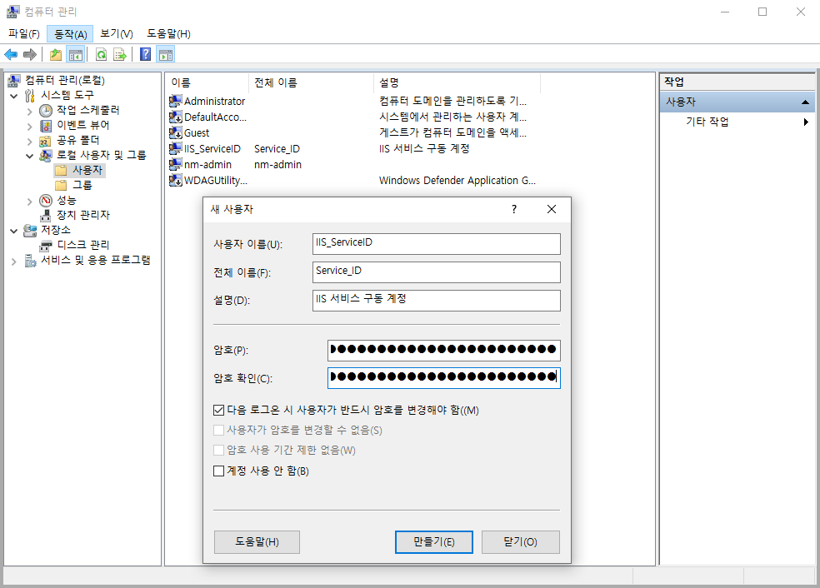Click the Up one level folder icon
The image size is (820, 588).
[x=56, y=54]
